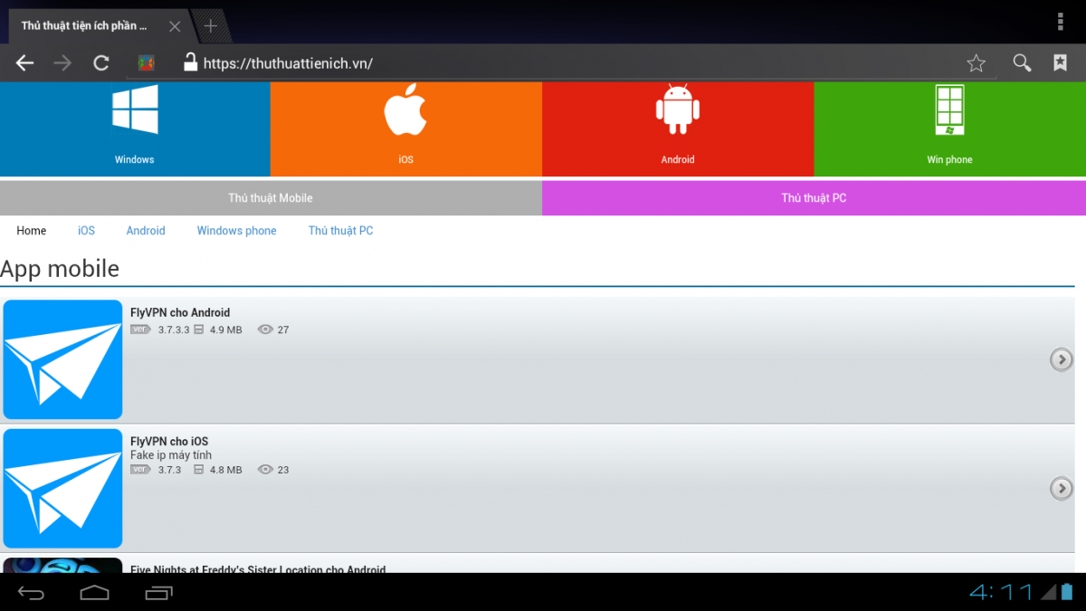Go to Home in navigation bar
The image size is (1086, 611).
point(32,231)
